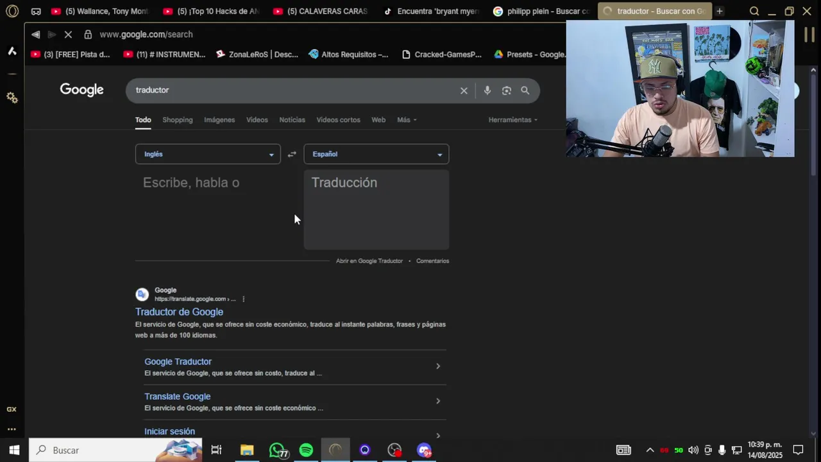Image resolution: width=821 pixels, height=462 pixels.
Task: Open Altos Requisitos bookmark
Action: point(348,55)
